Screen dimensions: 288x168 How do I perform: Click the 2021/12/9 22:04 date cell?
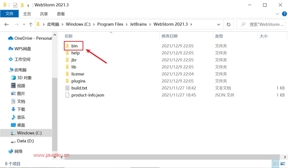click(177, 74)
